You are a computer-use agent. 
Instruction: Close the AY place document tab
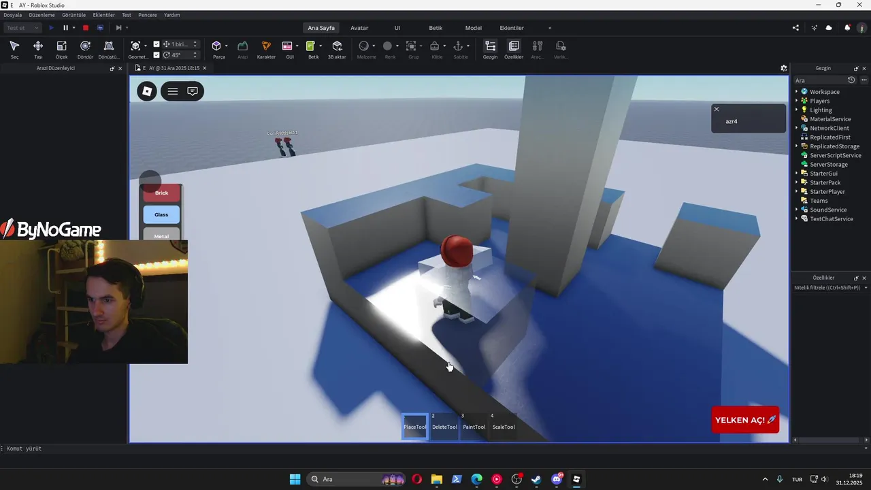(204, 68)
